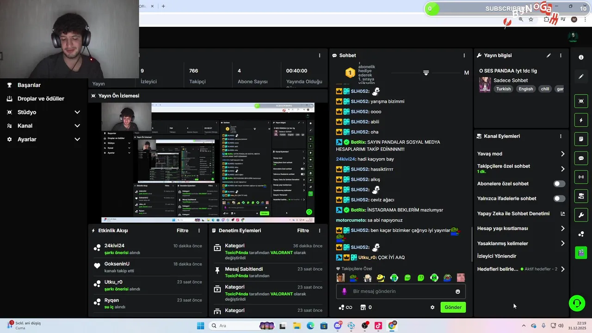Open Discord from the taskbar
Screen dimensions: 592x333
[338, 326]
